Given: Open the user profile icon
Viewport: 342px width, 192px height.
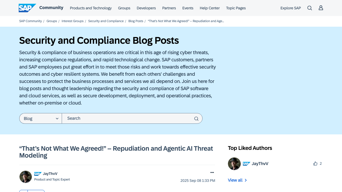Looking at the screenshot, I should point(321,8).
